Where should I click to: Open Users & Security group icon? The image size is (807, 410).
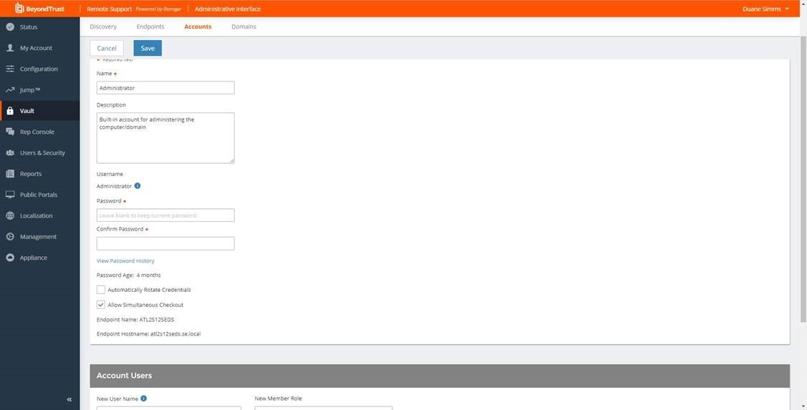pyautogui.click(x=10, y=153)
